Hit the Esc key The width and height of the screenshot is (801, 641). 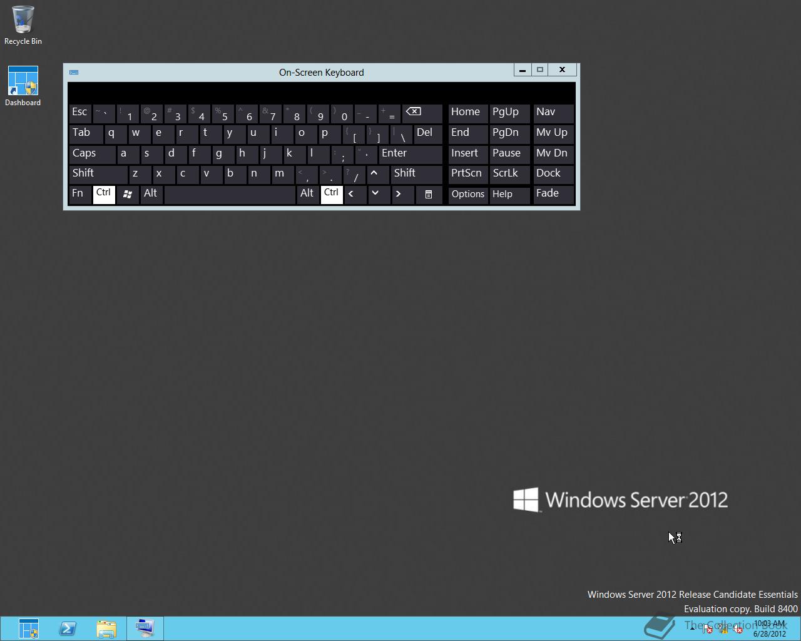(x=80, y=113)
